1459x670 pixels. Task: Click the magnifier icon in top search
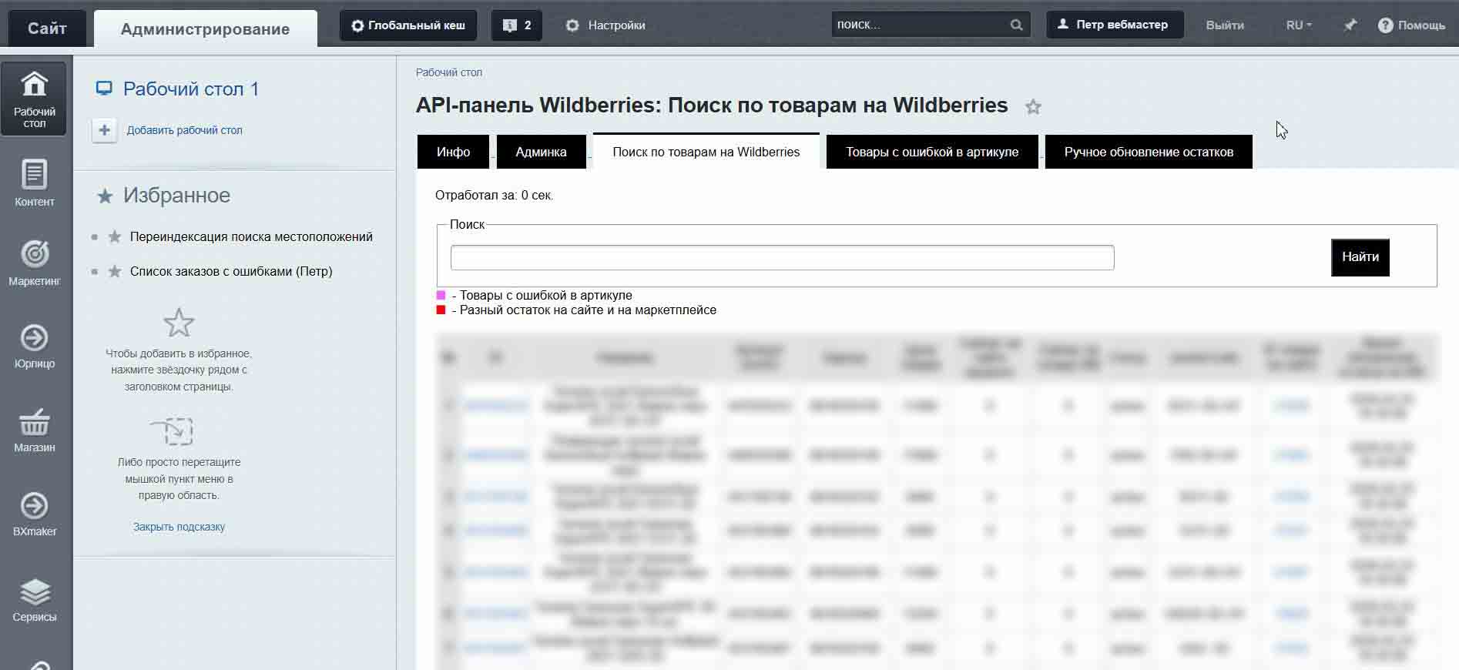[x=1016, y=25]
